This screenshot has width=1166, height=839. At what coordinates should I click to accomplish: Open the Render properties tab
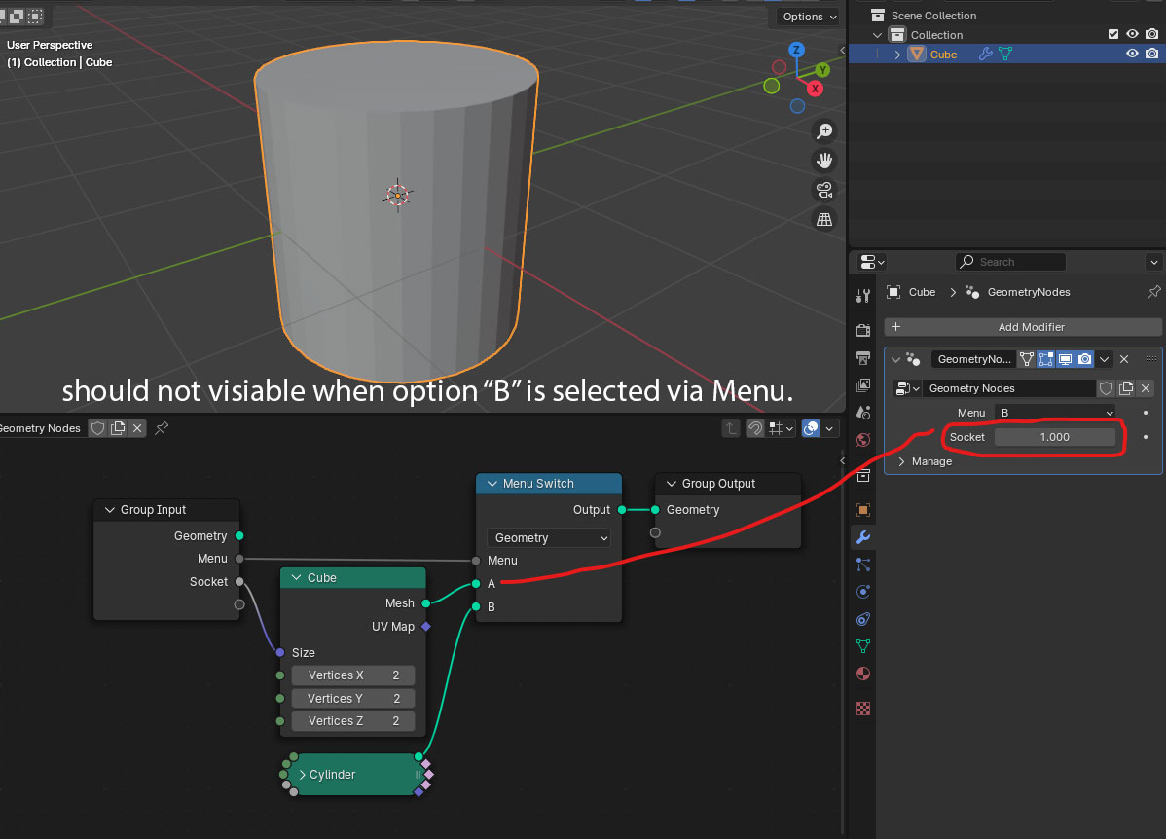862,330
